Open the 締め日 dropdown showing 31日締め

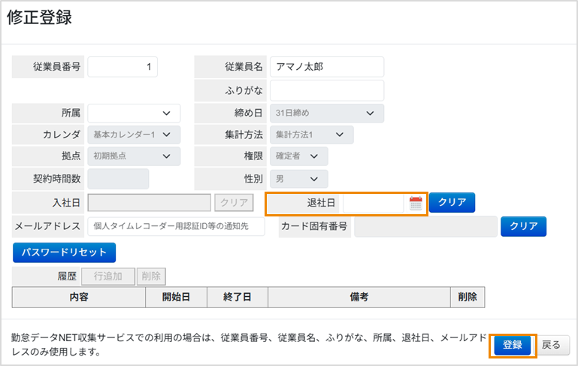327,113
